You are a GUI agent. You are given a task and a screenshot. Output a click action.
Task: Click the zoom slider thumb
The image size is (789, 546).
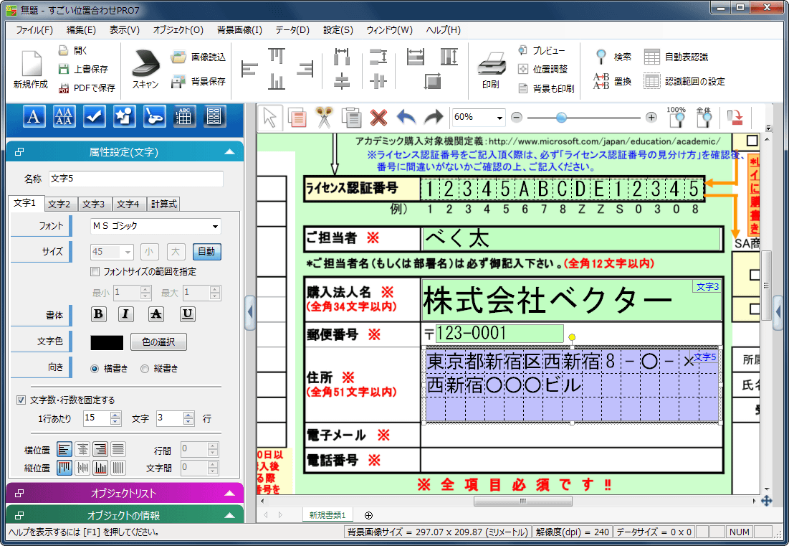click(x=561, y=118)
